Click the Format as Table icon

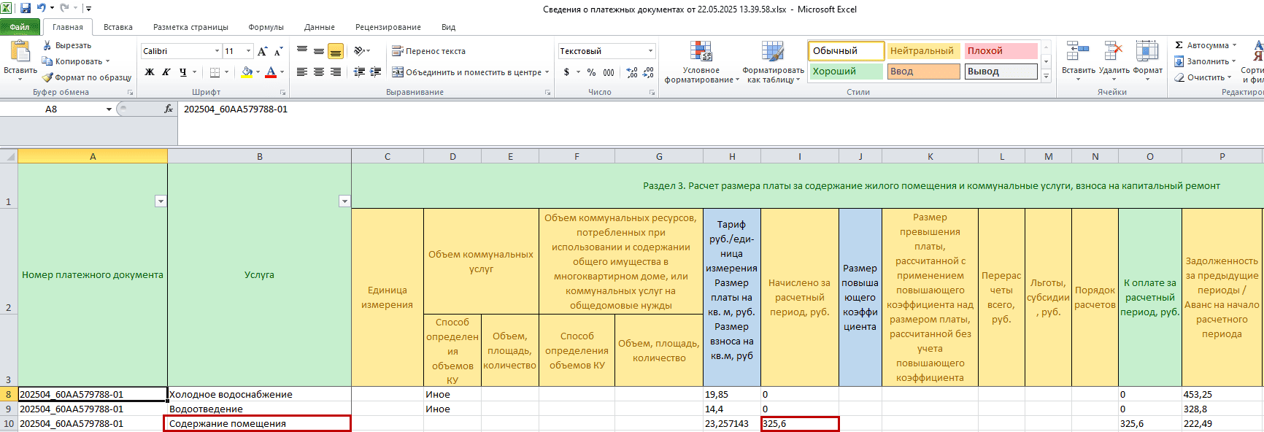tap(772, 52)
